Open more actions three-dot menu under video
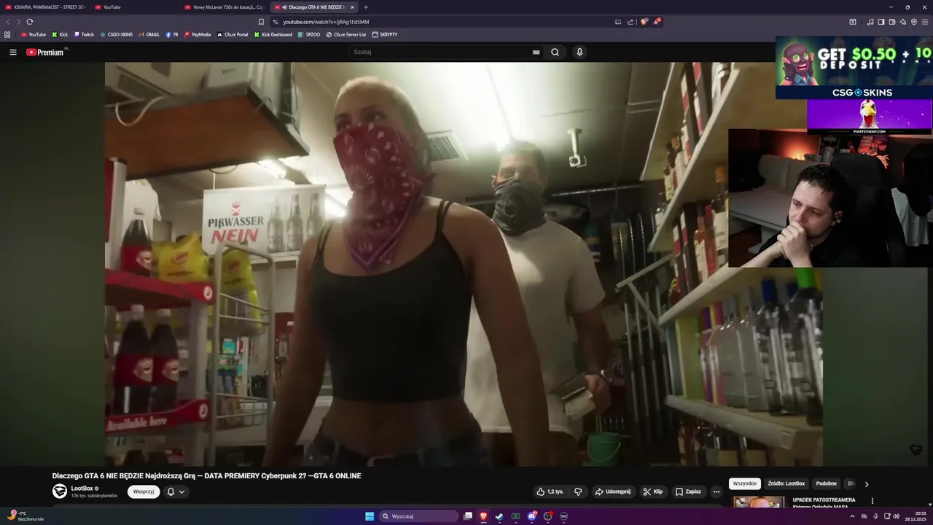Screen dimensions: 933x525 (x=717, y=491)
